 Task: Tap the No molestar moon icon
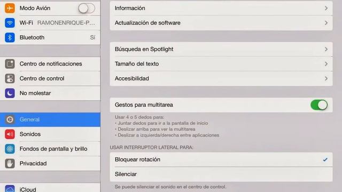(x=10, y=93)
